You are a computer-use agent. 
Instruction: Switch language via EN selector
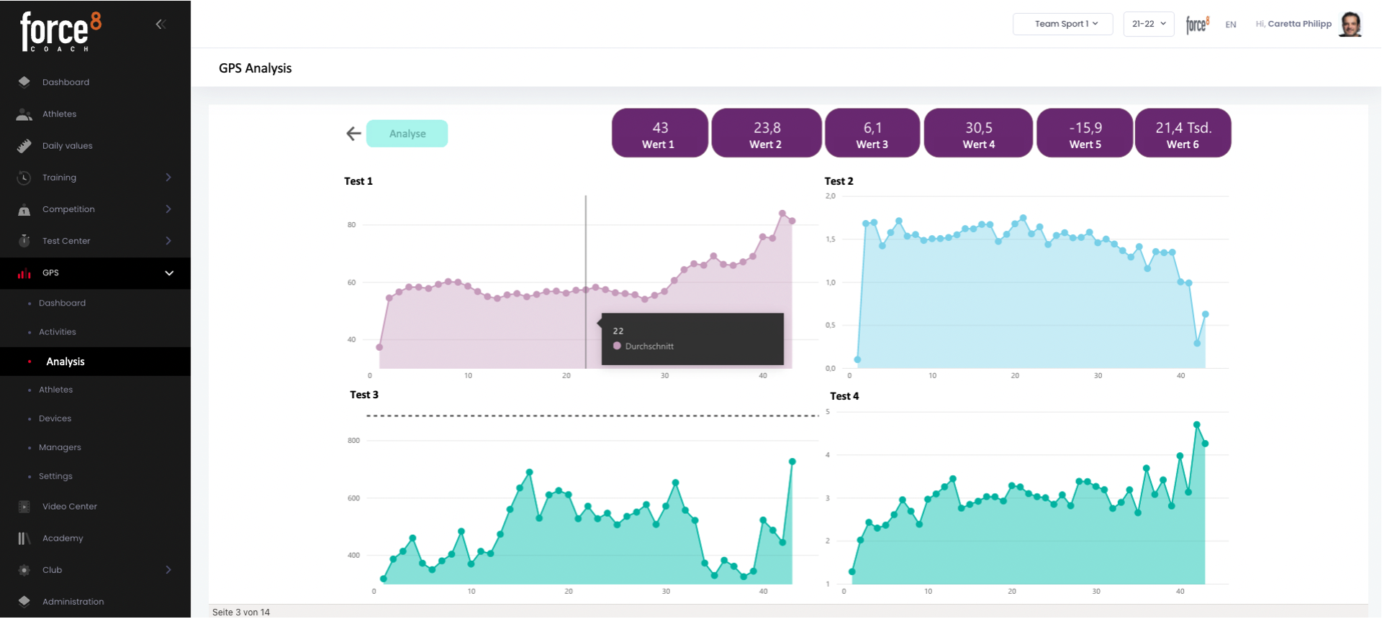tap(1231, 24)
